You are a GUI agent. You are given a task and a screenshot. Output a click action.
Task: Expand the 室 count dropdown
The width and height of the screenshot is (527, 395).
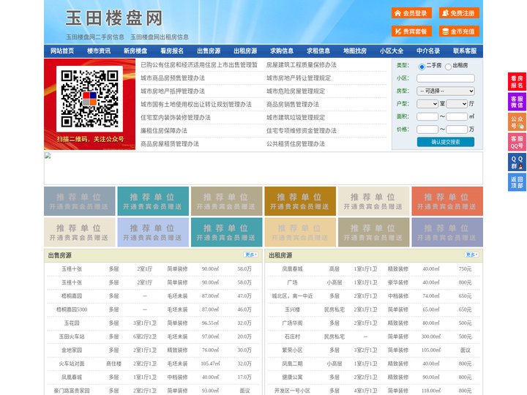click(x=427, y=104)
